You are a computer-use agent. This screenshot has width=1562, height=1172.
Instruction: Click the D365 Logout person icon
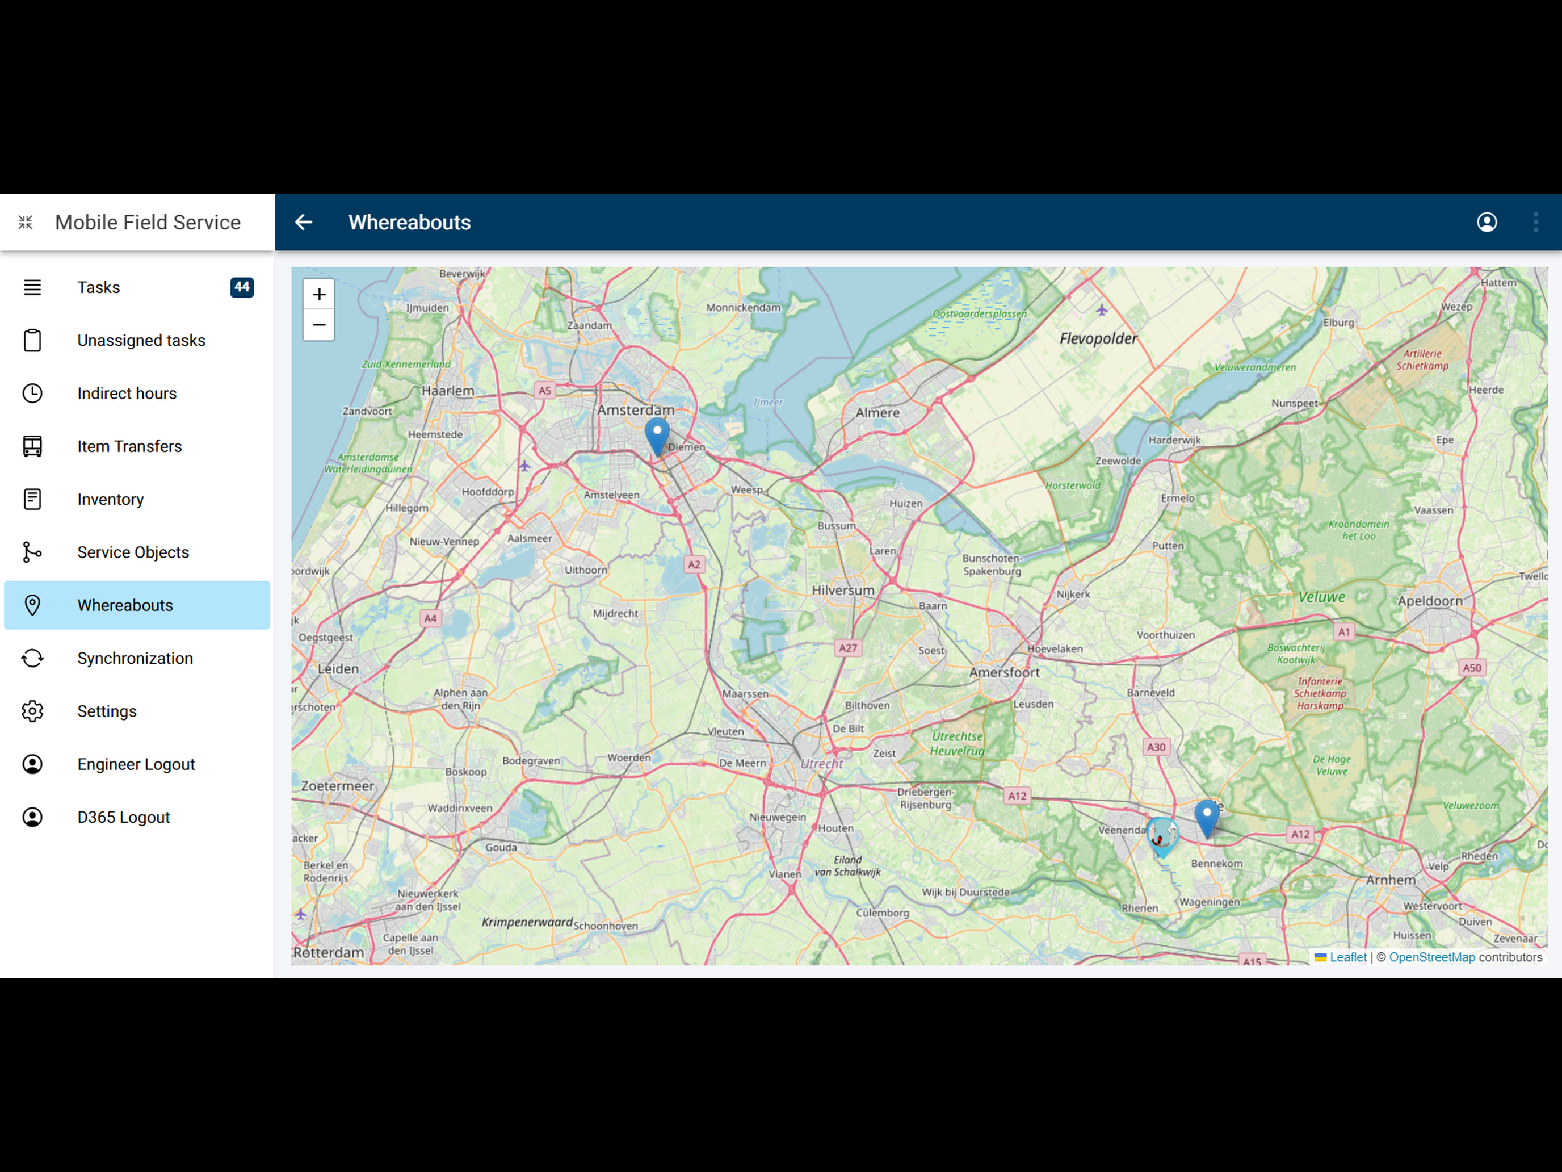point(32,817)
